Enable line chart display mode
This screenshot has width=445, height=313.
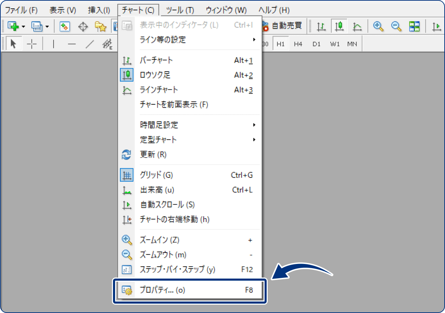(357, 26)
